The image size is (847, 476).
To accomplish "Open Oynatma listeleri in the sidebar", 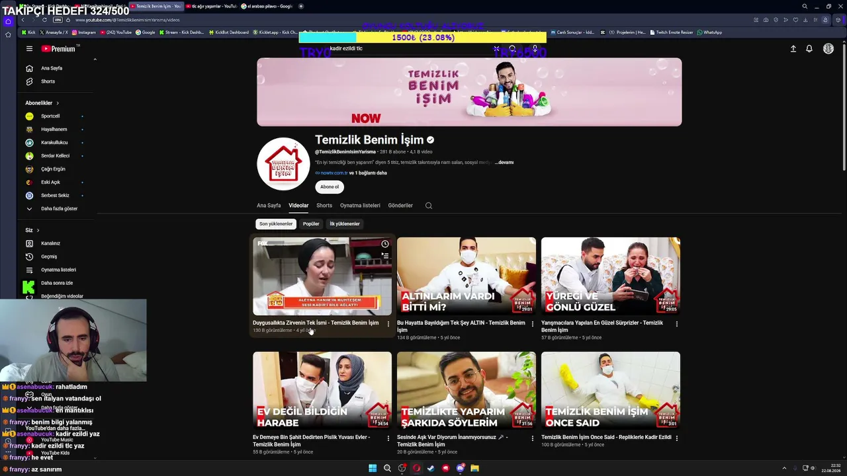I will tap(58, 270).
